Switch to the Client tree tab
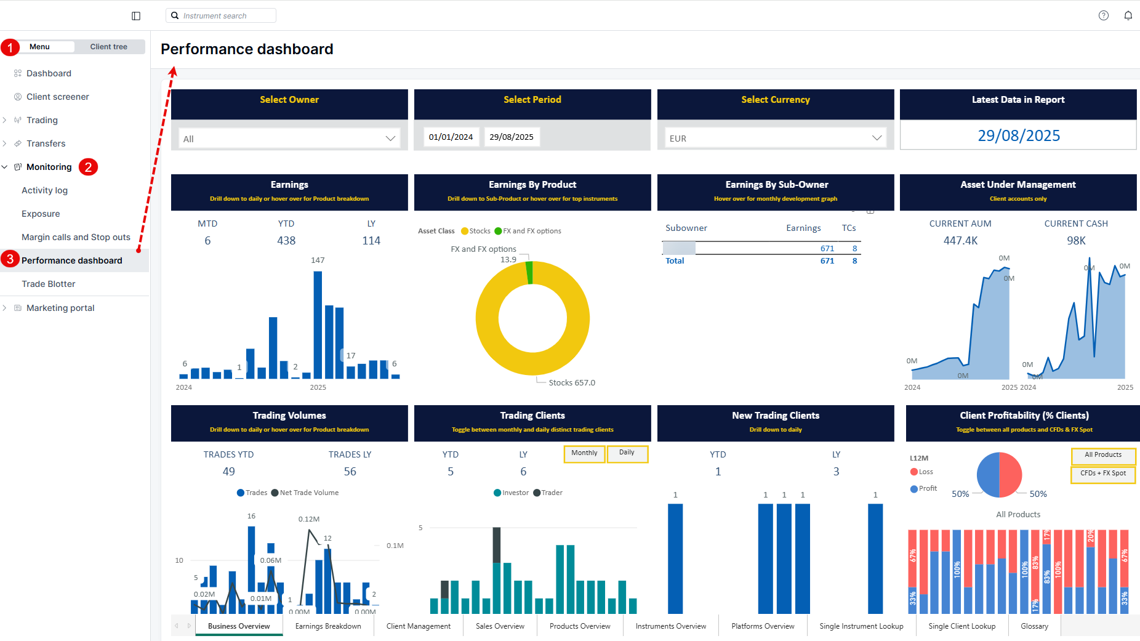This screenshot has height=641, width=1140. (x=108, y=47)
